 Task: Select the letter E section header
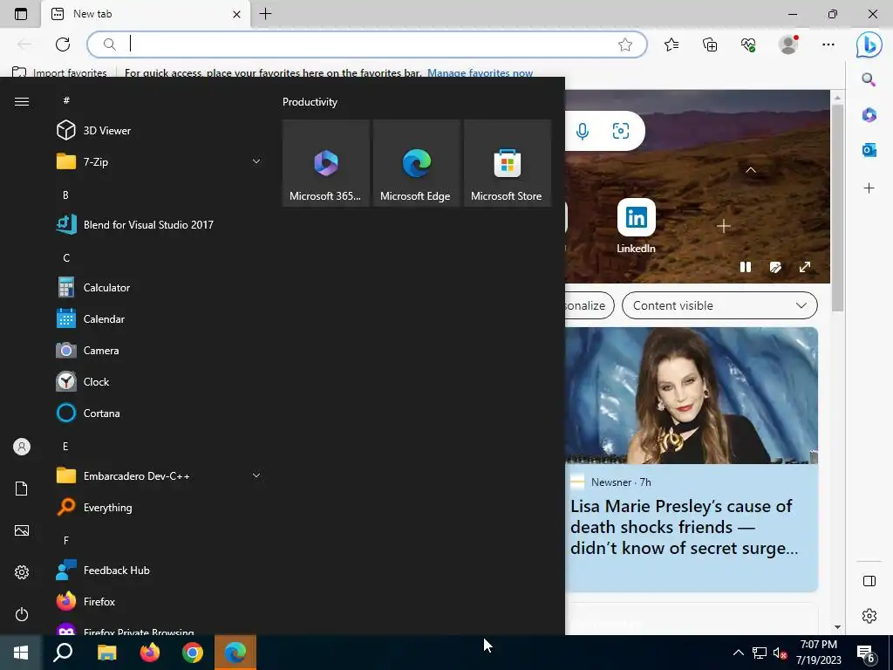[65, 446]
